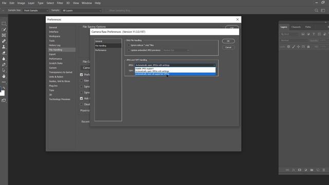Viewport: 329px width, 185px height.
Task: Filter layers by adjustment layers icon
Action: tap(308, 34)
